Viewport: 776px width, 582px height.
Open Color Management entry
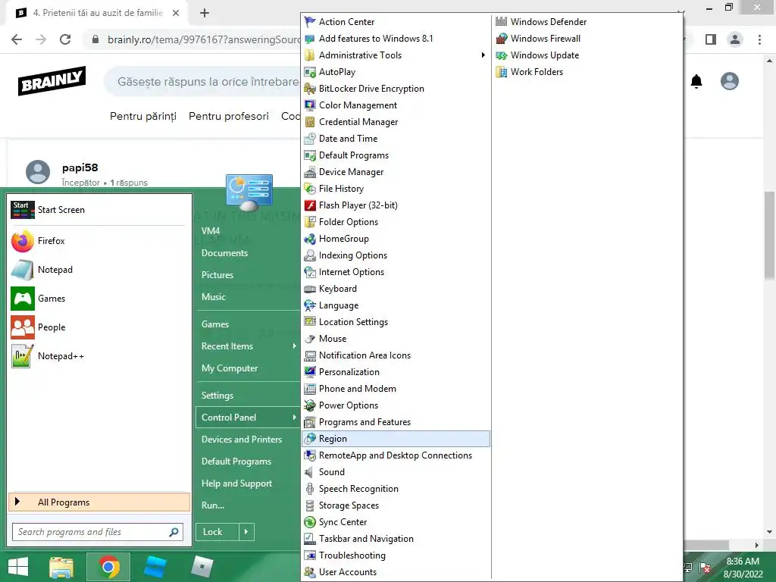[x=396, y=105]
